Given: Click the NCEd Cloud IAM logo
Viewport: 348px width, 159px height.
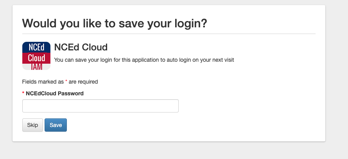Looking at the screenshot, I should 36,55.
